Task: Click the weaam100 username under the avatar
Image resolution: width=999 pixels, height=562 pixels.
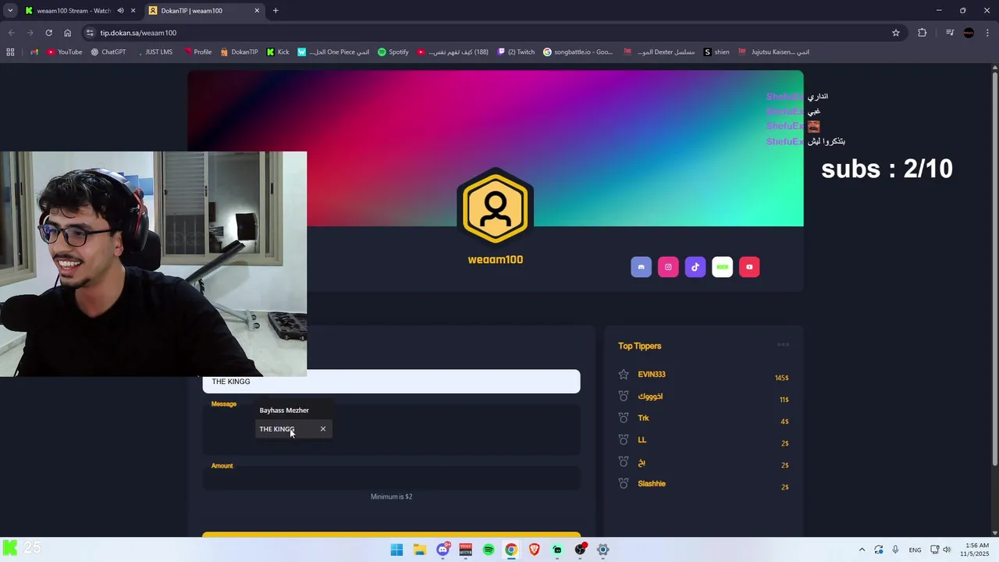Action: (x=496, y=260)
